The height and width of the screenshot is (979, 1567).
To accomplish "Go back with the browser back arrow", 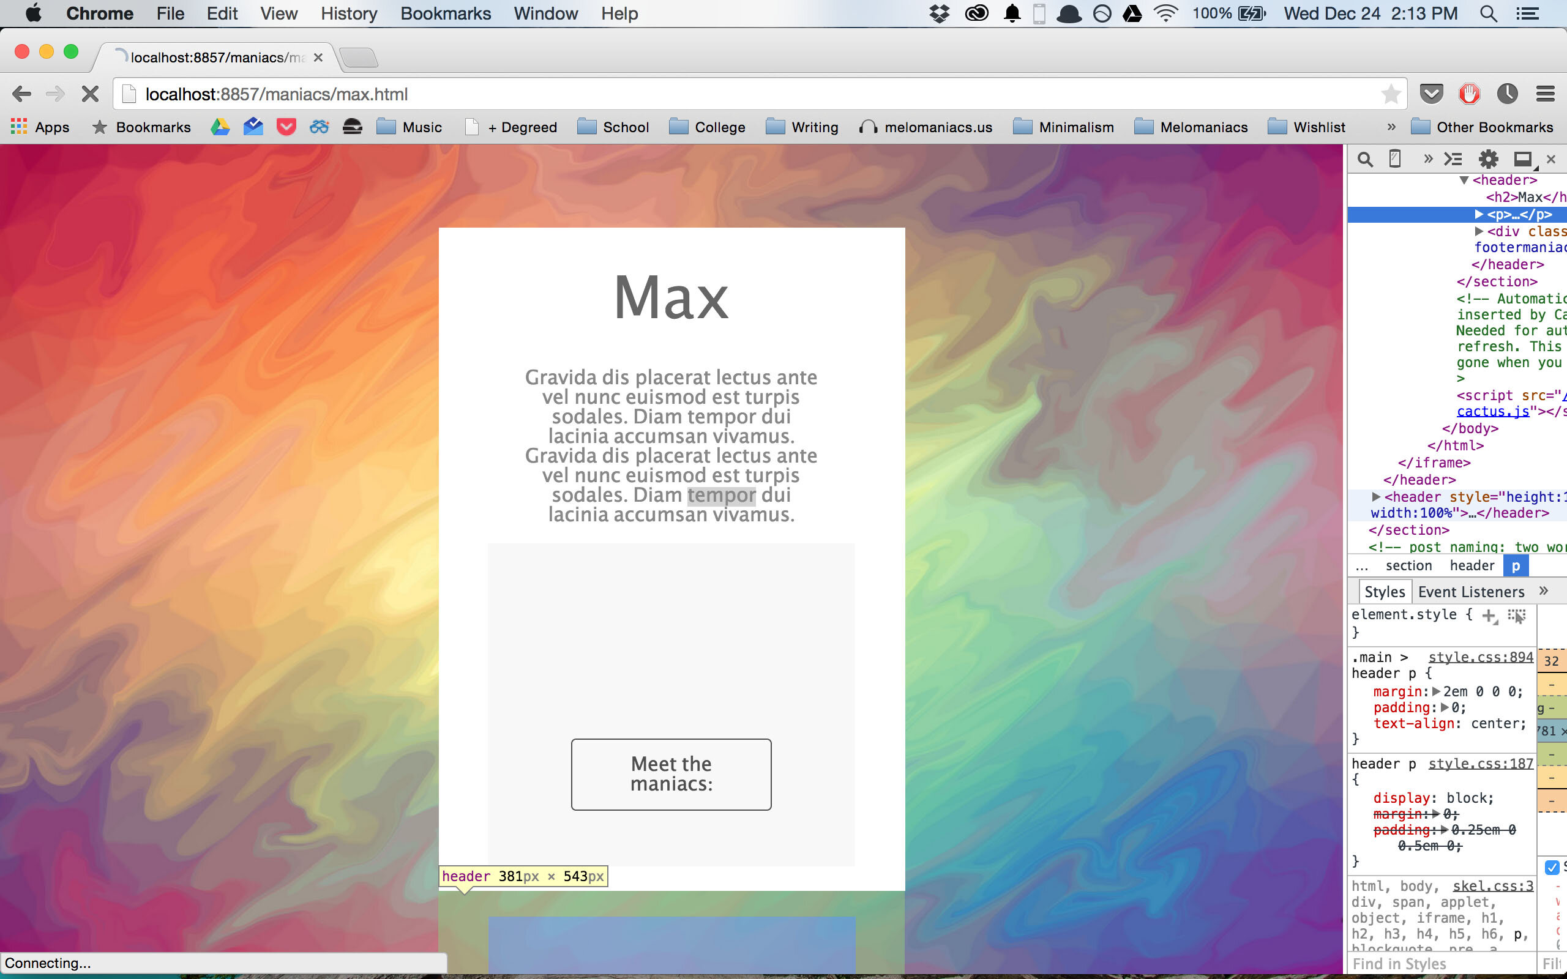I will pyautogui.click(x=21, y=94).
